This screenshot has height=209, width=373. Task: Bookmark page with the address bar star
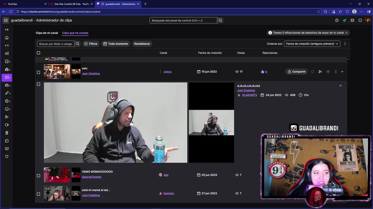click(x=318, y=12)
